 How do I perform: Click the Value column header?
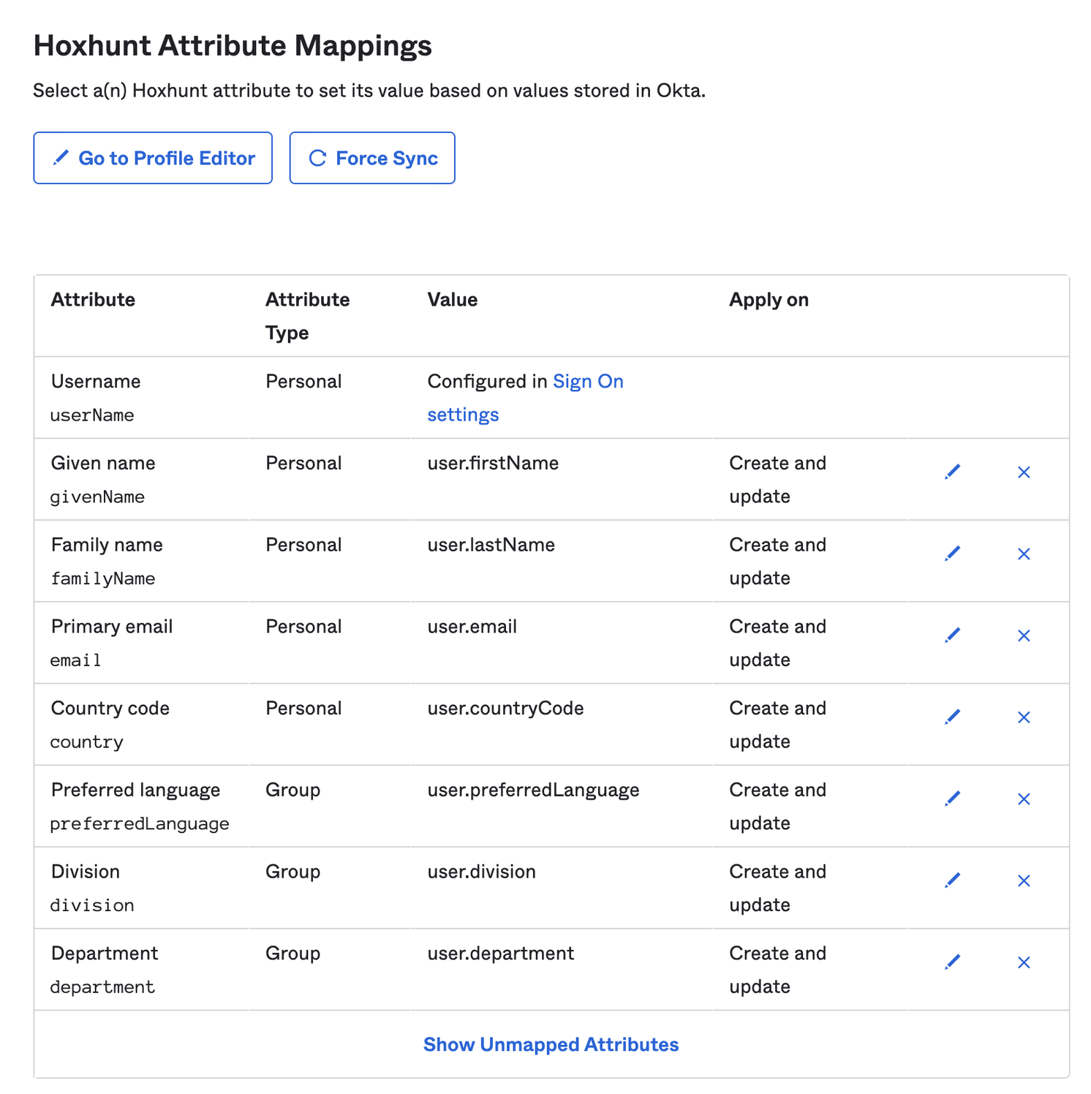click(x=453, y=300)
